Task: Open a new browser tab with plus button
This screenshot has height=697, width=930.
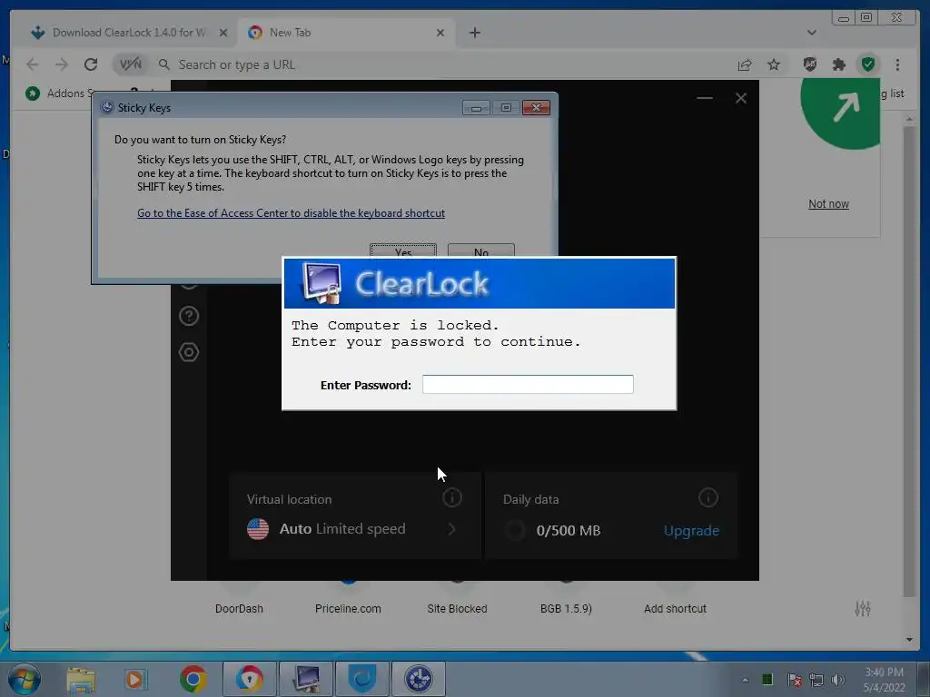Action: 474,33
